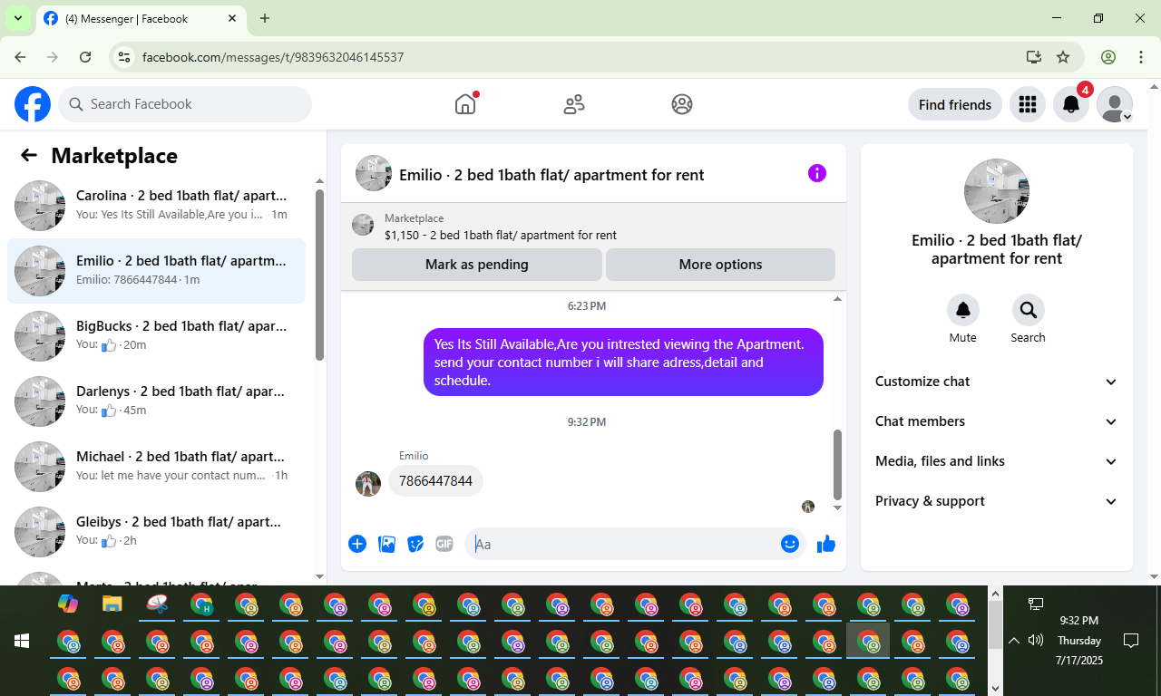
Task: Click the chat messages scrollbar
Action: 837,465
